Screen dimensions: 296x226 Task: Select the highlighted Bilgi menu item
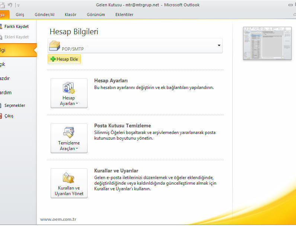pyautogui.click(x=18, y=50)
